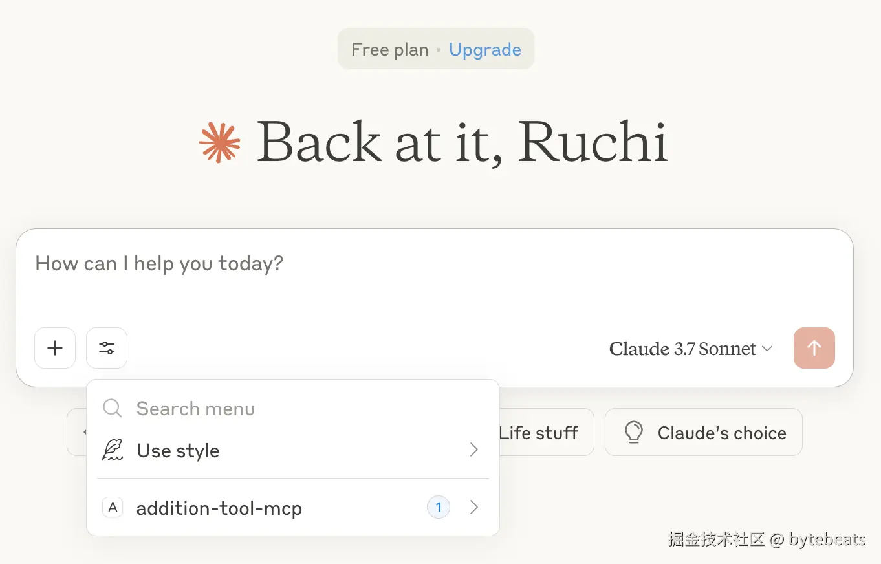
Task: Click the lightbulb icon in Claude's choice
Action: (x=634, y=432)
